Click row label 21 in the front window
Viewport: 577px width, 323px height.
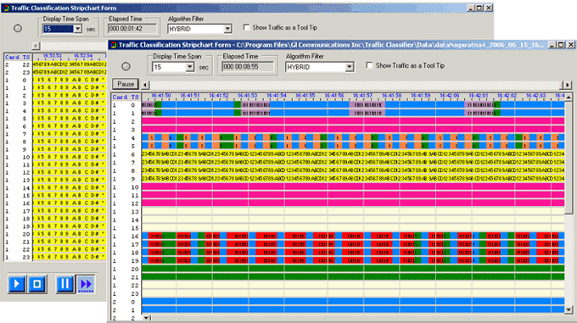[135, 277]
